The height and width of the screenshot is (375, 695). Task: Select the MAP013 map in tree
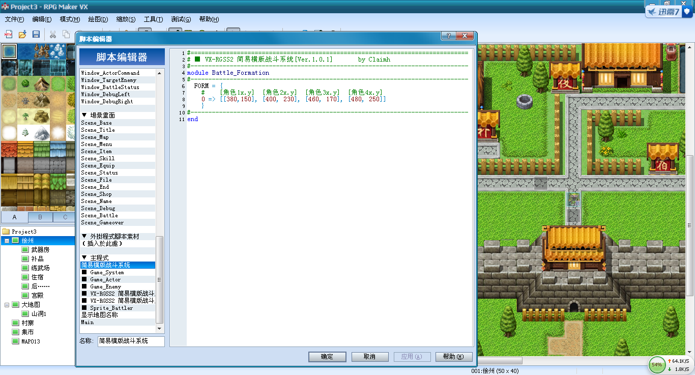[31, 341]
